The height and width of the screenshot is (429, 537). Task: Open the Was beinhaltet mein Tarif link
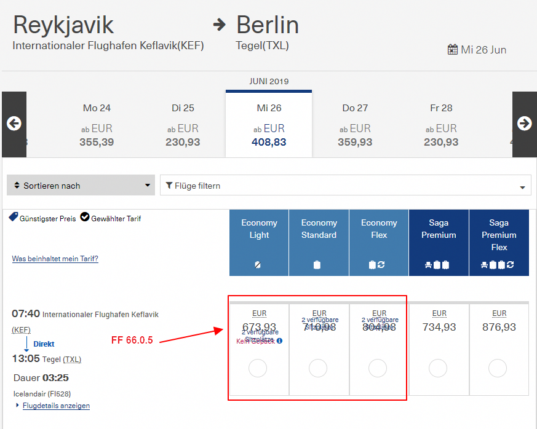pyautogui.click(x=55, y=259)
